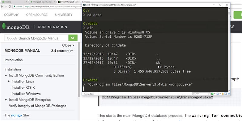
Task: Click 'Volume Serial Number is 926D-712F' line
Action: point(119,37)
